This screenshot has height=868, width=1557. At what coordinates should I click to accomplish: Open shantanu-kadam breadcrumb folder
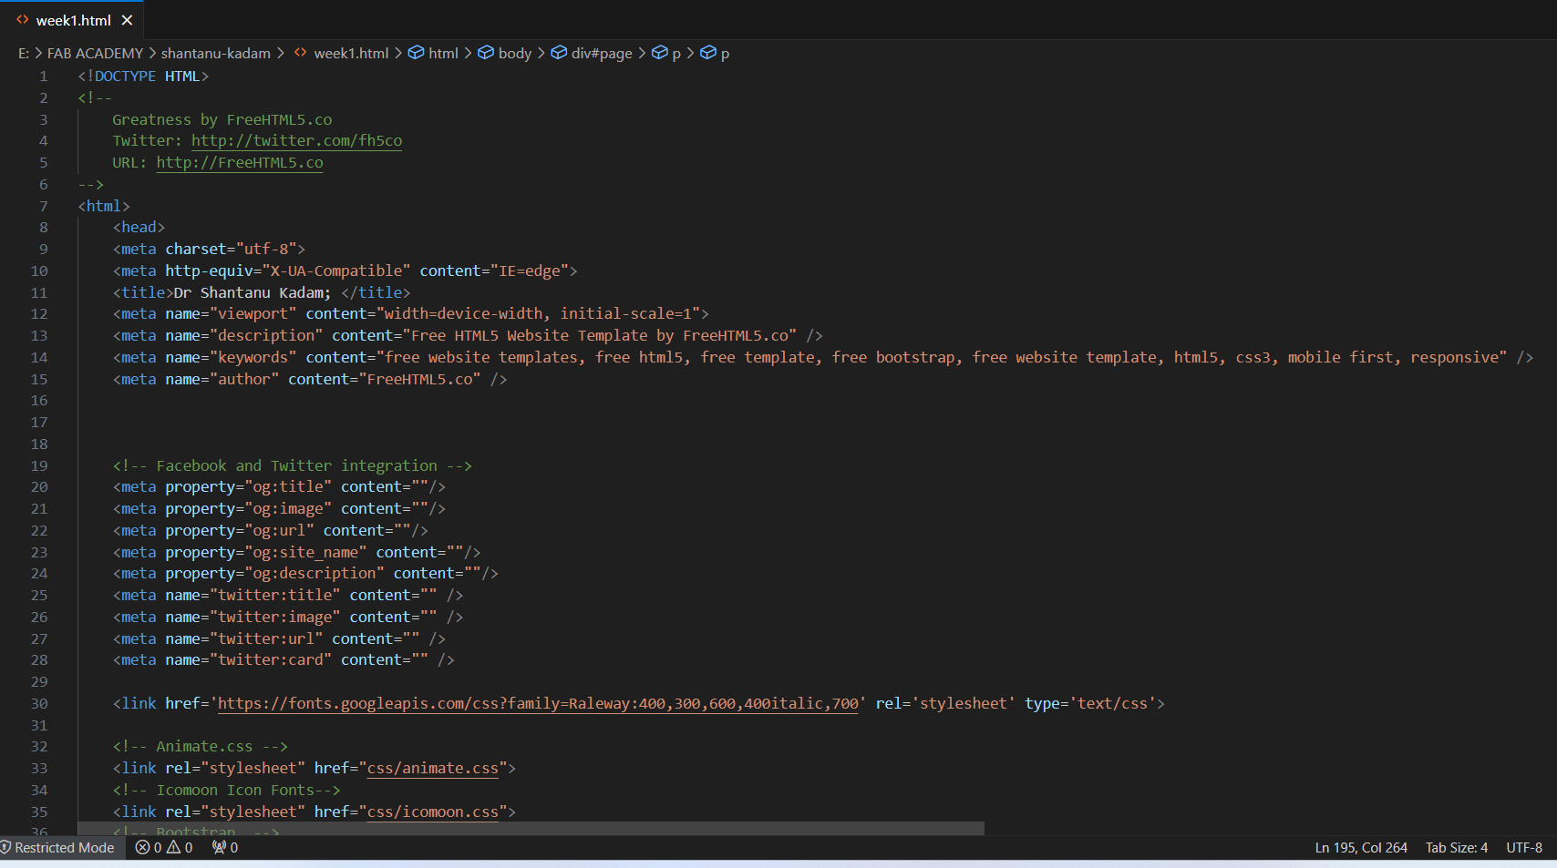(x=216, y=53)
